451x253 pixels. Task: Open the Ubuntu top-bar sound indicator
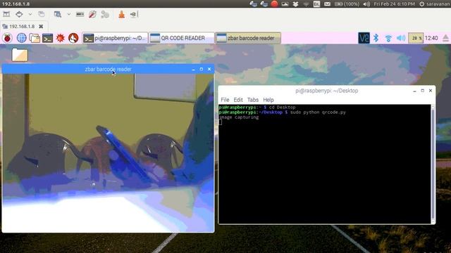tap(366, 4)
